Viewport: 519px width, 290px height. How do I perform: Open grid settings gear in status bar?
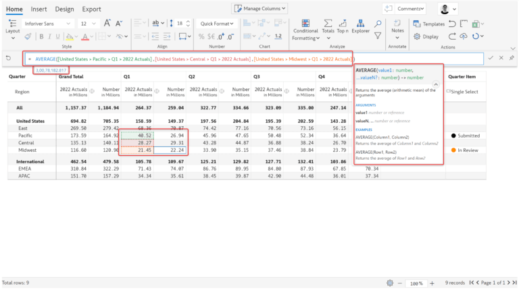[x=390, y=283]
